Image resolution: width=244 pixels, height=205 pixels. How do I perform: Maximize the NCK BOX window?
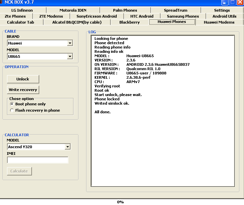point(232,2)
